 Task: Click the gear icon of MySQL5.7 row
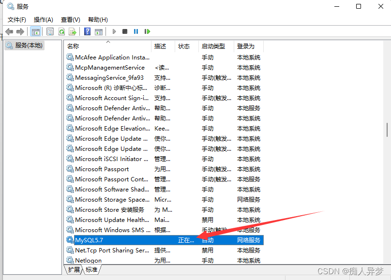click(70, 240)
